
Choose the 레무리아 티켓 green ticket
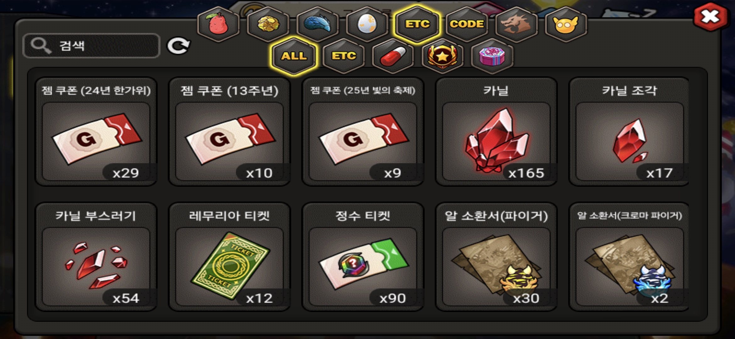pyautogui.click(x=229, y=257)
